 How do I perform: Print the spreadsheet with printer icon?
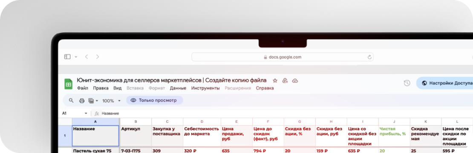81,101
